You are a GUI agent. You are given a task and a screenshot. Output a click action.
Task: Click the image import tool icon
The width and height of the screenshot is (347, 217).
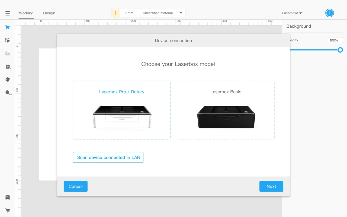(8, 53)
